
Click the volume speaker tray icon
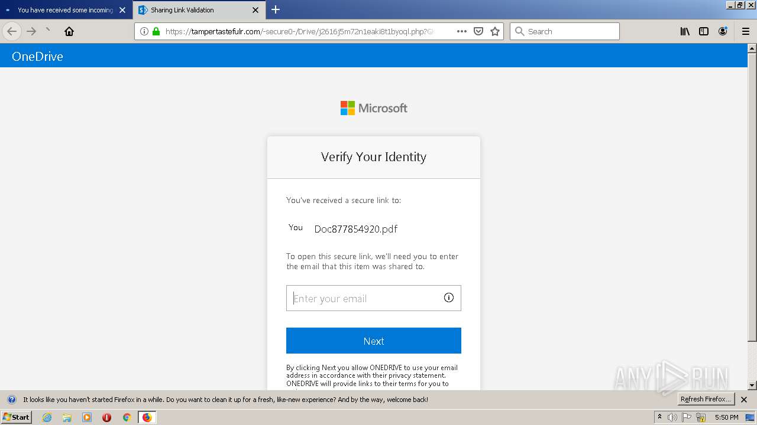[x=672, y=417]
